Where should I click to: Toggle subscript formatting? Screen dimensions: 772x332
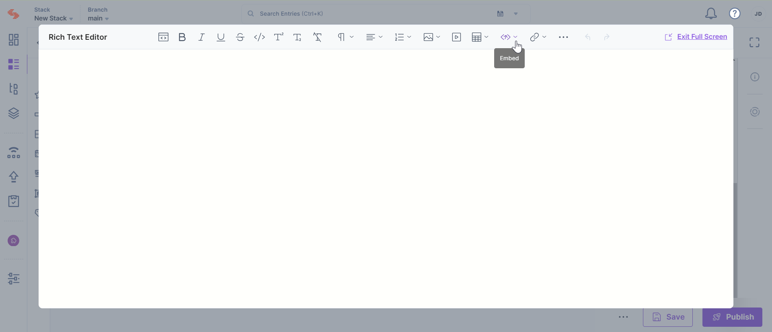[298, 37]
